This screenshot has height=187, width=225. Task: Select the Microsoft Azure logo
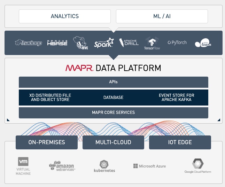149,166
